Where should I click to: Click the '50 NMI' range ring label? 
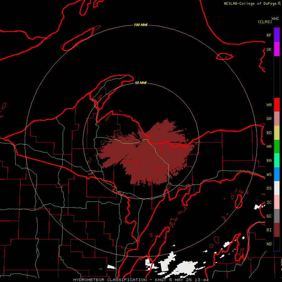point(141,83)
